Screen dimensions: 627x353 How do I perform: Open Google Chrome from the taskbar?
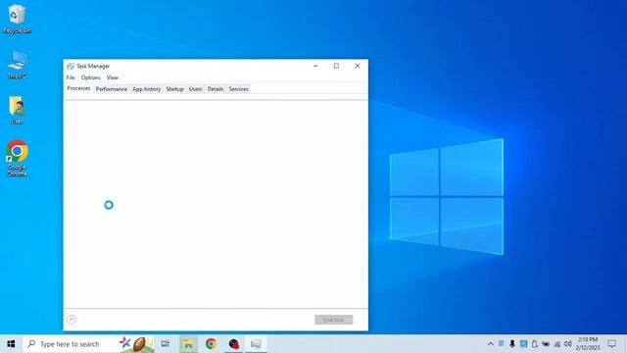(x=211, y=344)
